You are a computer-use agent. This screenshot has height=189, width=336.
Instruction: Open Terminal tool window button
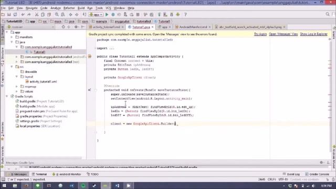pyautogui.click(x=39, y=174)
